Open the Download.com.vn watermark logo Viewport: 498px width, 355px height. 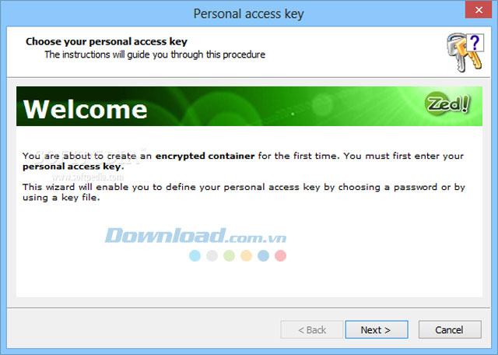195,236
